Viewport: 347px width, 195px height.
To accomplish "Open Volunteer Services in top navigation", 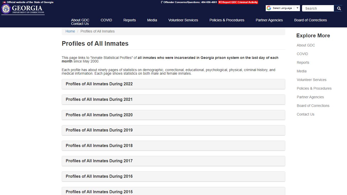I will coord(183,20).
